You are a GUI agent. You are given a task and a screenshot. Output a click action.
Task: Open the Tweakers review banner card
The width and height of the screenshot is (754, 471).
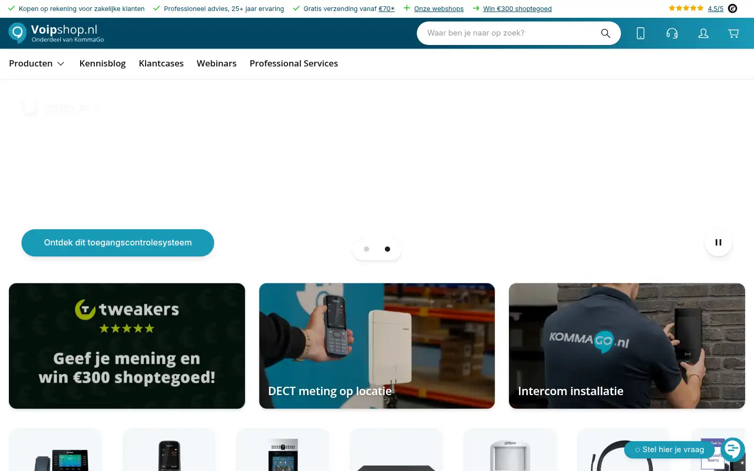tap(127, 346)
